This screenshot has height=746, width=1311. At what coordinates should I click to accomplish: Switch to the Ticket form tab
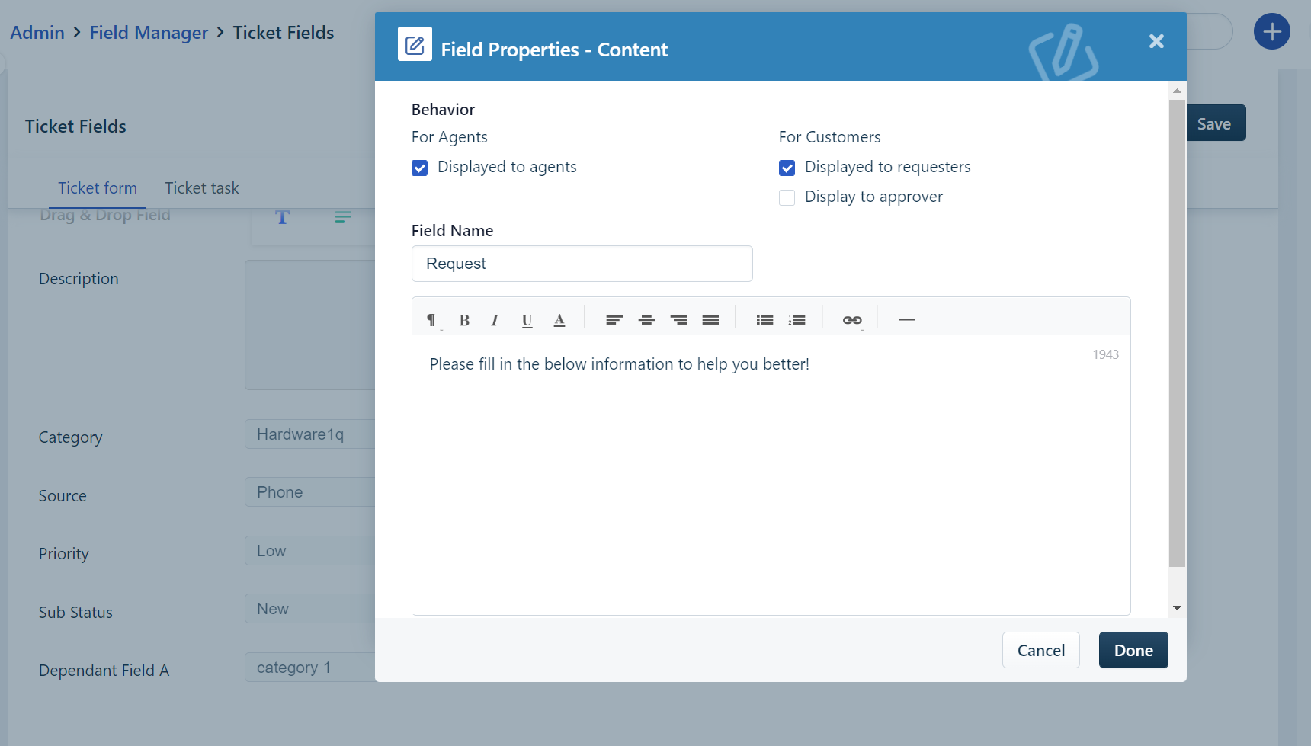98,188
